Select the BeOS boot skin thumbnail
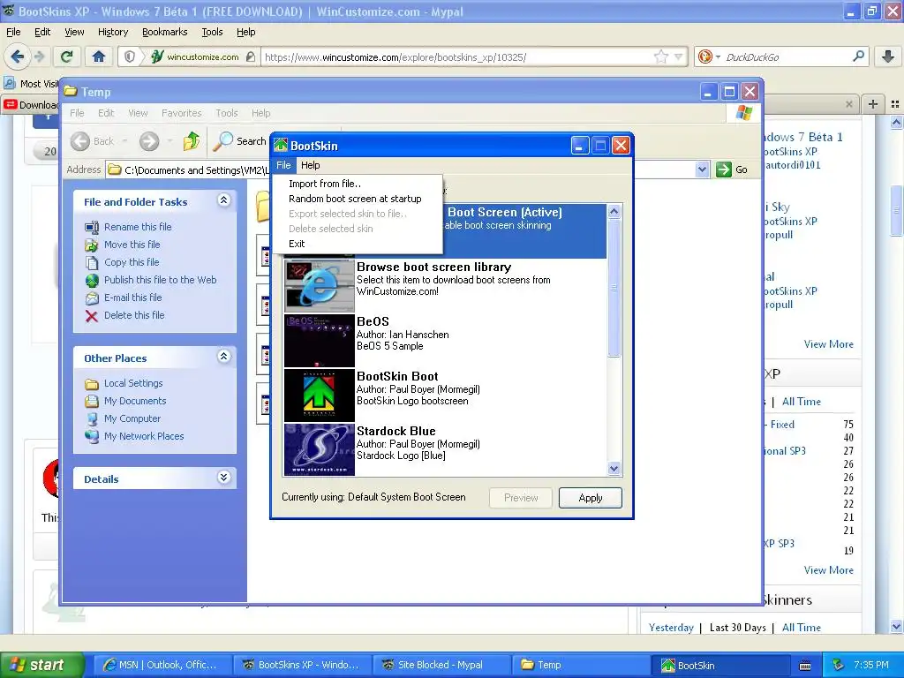This screenshot has height=678, width=904. 320,341
